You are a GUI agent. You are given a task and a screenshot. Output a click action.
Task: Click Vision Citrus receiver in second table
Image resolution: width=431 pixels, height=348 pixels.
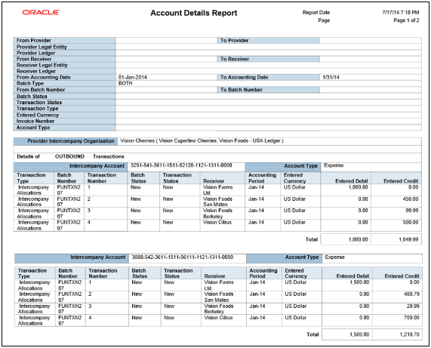click(218, 318)
